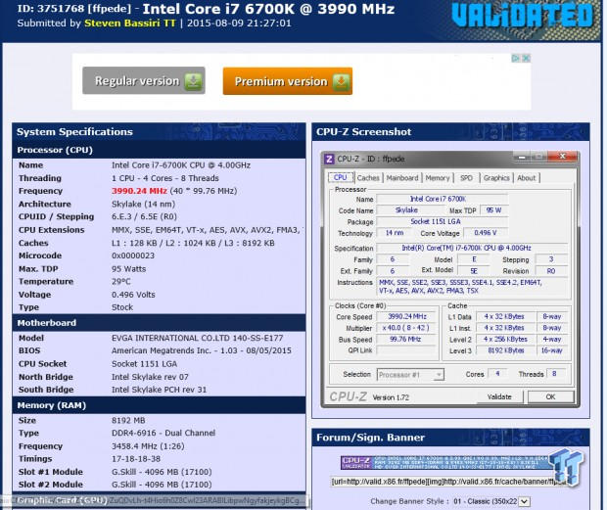The height and width of the screenshot is (510, 607).
Task: Minimize the CPU-Z window
Action: click(522, 157)
